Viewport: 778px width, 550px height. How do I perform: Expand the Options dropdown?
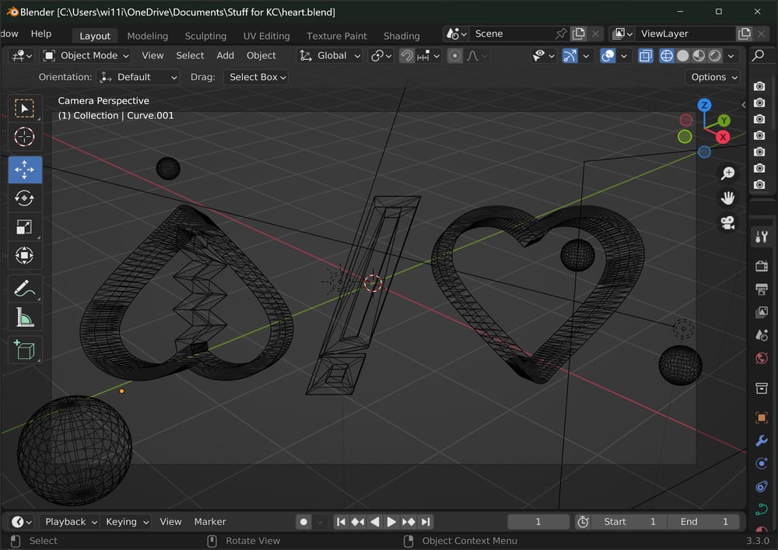click(713, 77)
